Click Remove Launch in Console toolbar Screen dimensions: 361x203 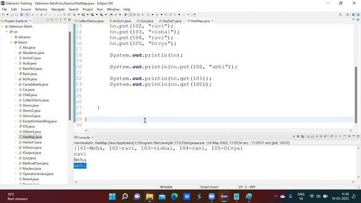[298, 136]
